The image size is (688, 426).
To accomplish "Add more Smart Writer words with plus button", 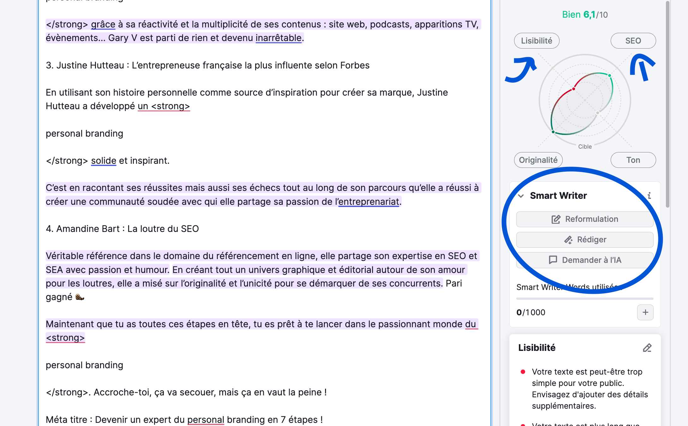I will [645, 312].
